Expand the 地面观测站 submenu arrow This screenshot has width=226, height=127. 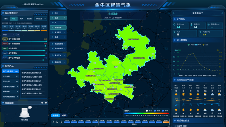tap(65, 44)
